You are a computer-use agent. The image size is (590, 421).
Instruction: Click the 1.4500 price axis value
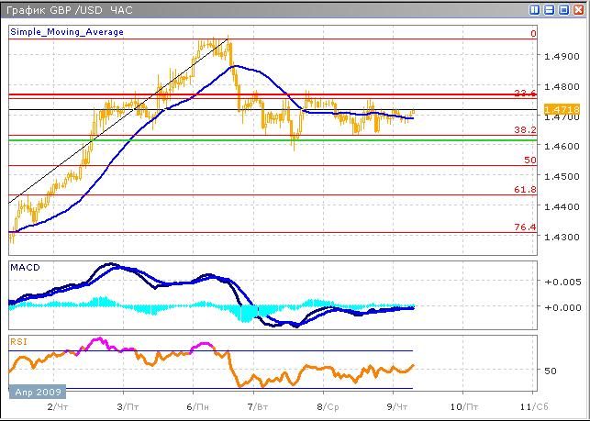562,175
